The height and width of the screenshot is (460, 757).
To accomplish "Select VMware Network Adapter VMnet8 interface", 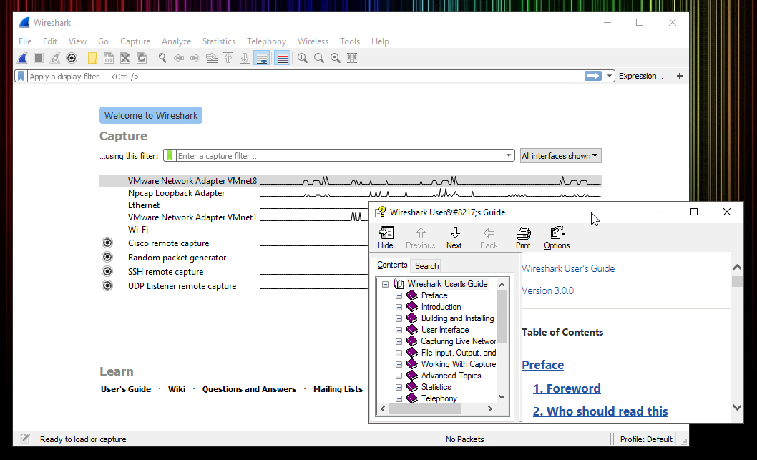I will [351, 181].
